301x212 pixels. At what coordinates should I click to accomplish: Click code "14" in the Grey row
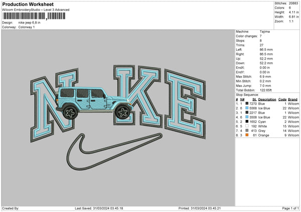click(284, 131)
